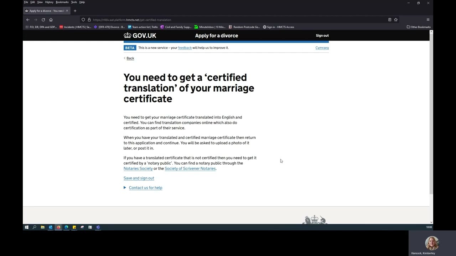Viewport: 456px width, 256px height.
Task: Open the History menu
Action: [x=49, y=2]
